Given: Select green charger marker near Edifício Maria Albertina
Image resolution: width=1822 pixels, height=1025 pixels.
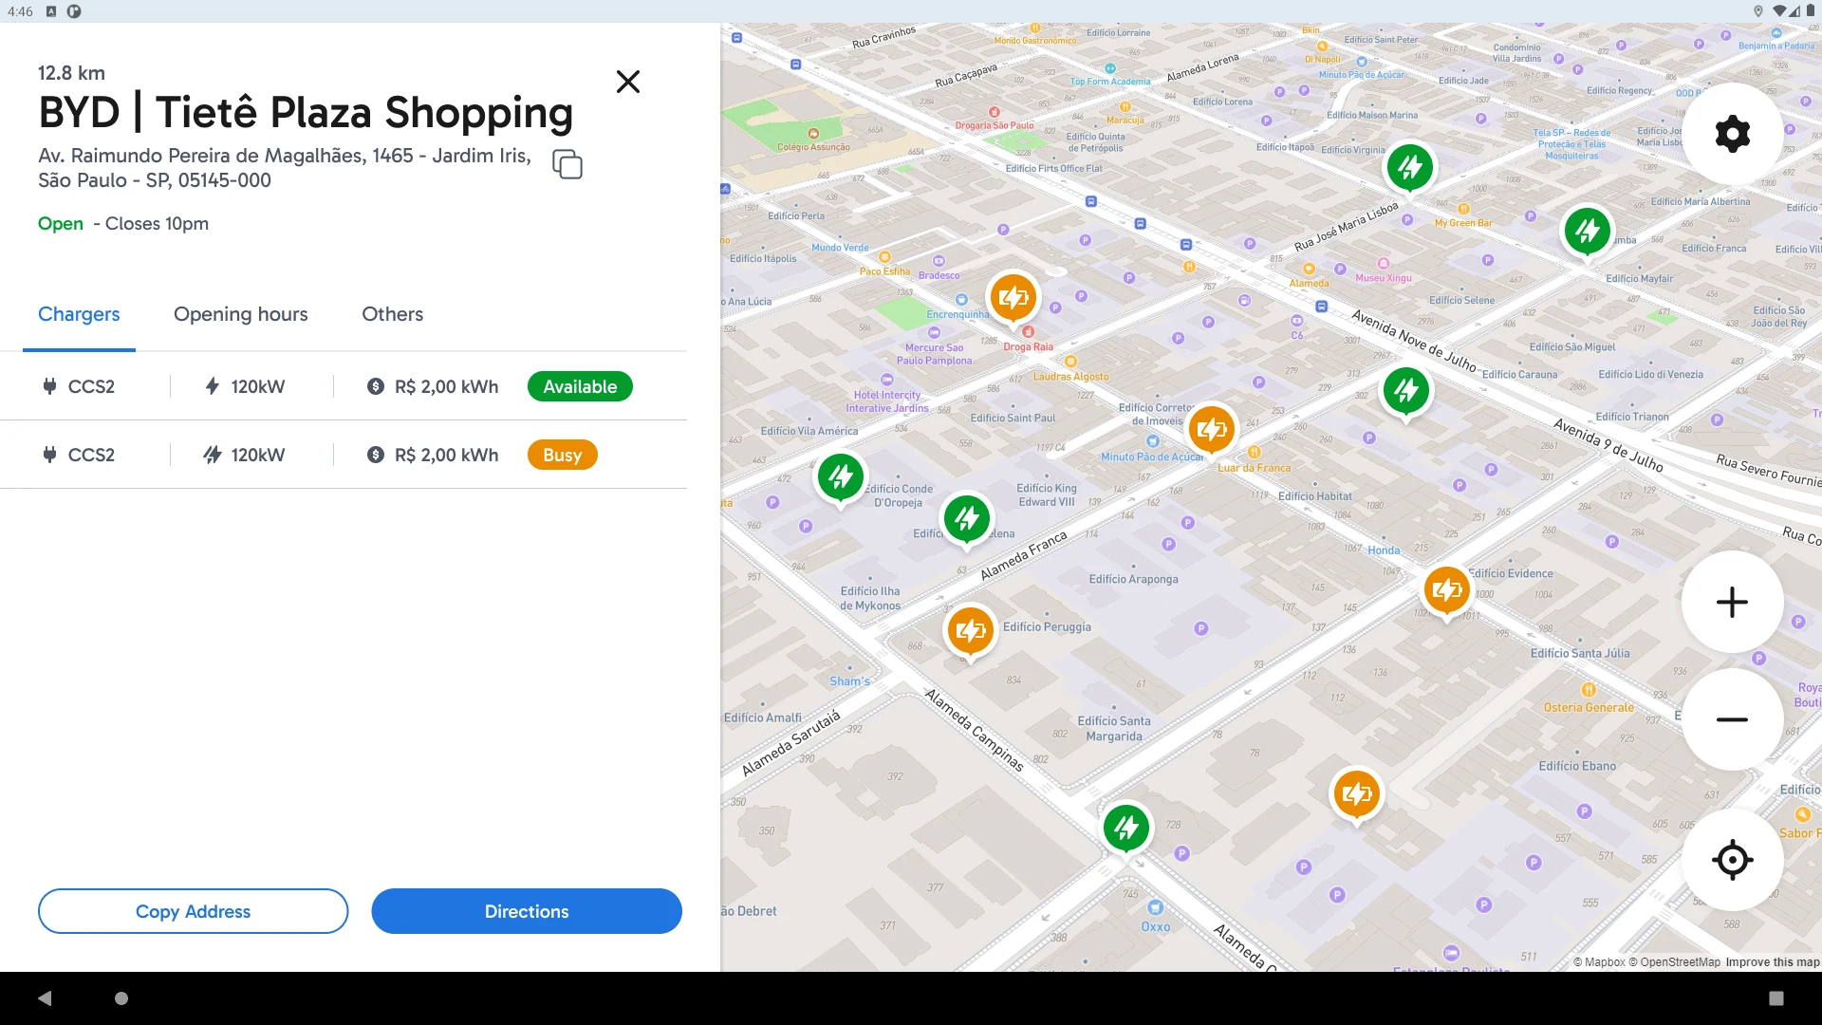Looking at the screenshot, I should (x=1588, y=231).
